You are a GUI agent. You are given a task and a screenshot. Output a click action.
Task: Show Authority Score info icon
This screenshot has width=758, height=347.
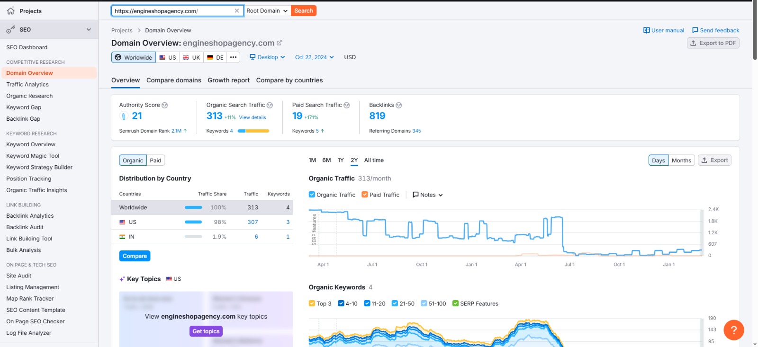(164, 105)
